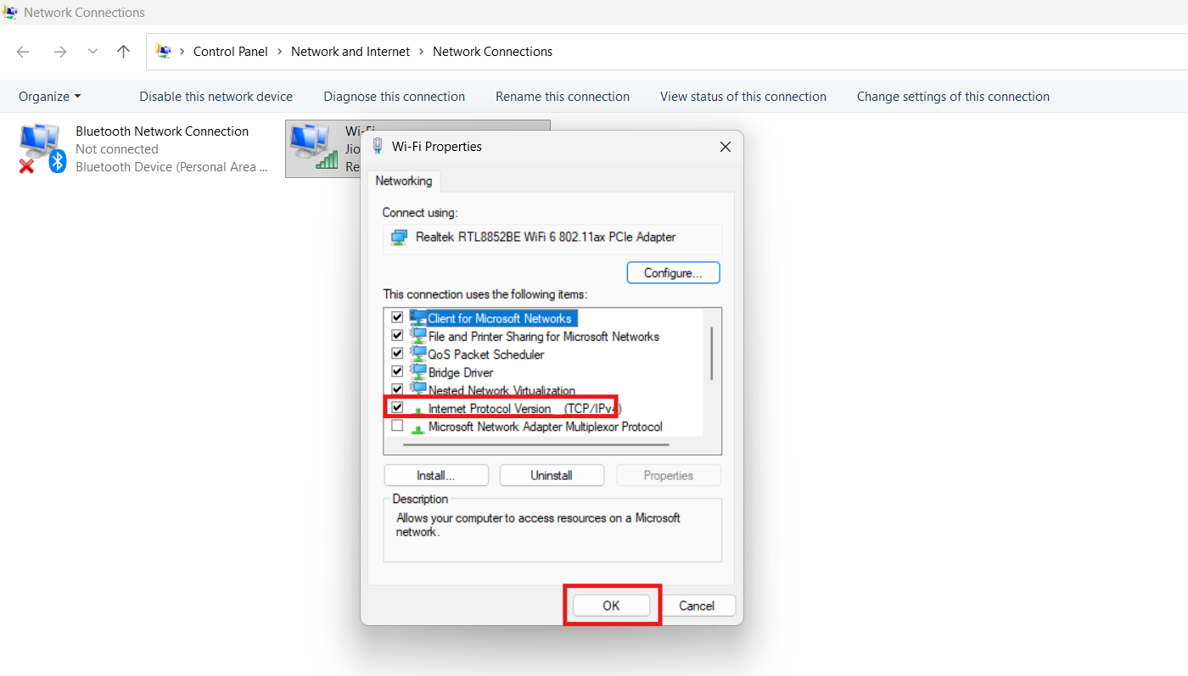Click Disable this network device
The width and height of the screenshot is (1188, 676).
click(216, 97)
